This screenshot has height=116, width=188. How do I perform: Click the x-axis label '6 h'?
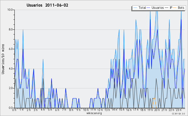(57, 110)
